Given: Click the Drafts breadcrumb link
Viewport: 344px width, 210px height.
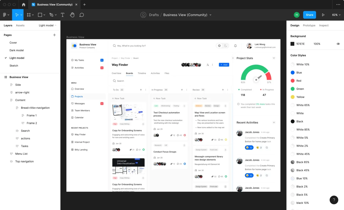Looking at the screenshot, I should tap(154, 15).
